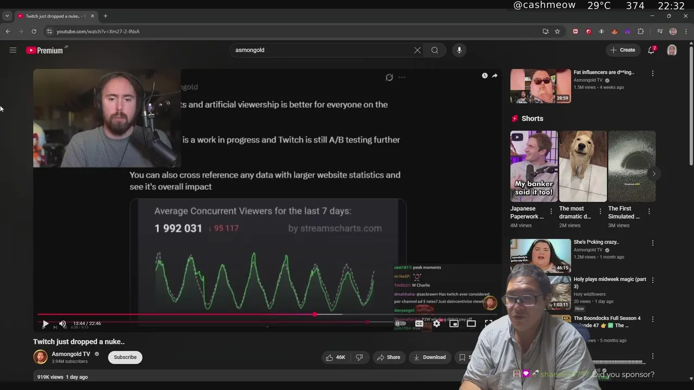This screenshot has height=390, width=694.
Task: Turn on closed captions
Action: [x=419, y=323]
